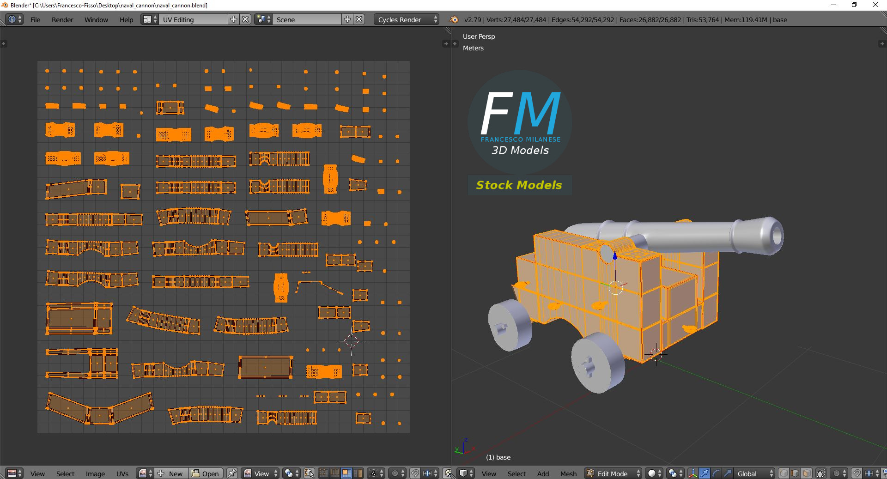
Task: Open the screen layout browse icon
Action: coord(150,19)
